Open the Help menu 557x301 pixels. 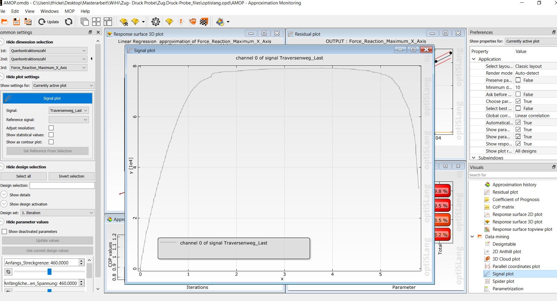85,11
